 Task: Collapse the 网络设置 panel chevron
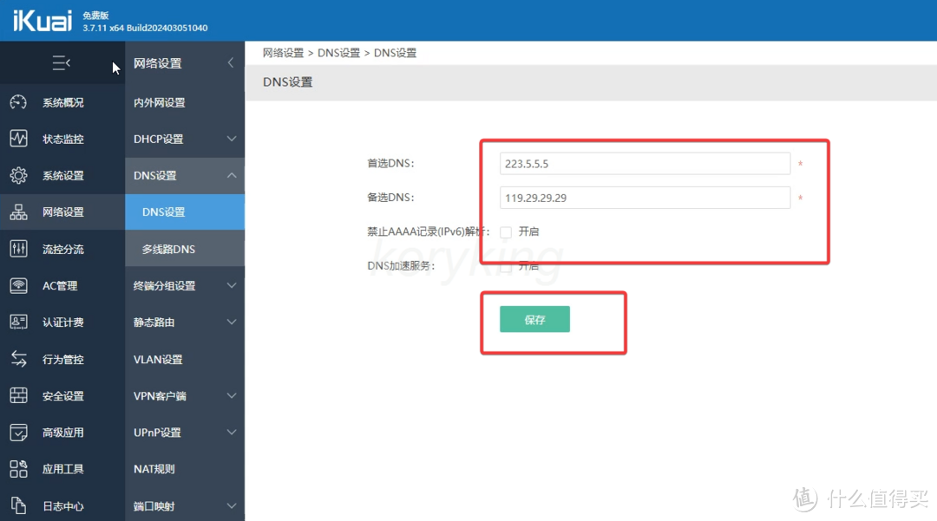pos(231,62)
